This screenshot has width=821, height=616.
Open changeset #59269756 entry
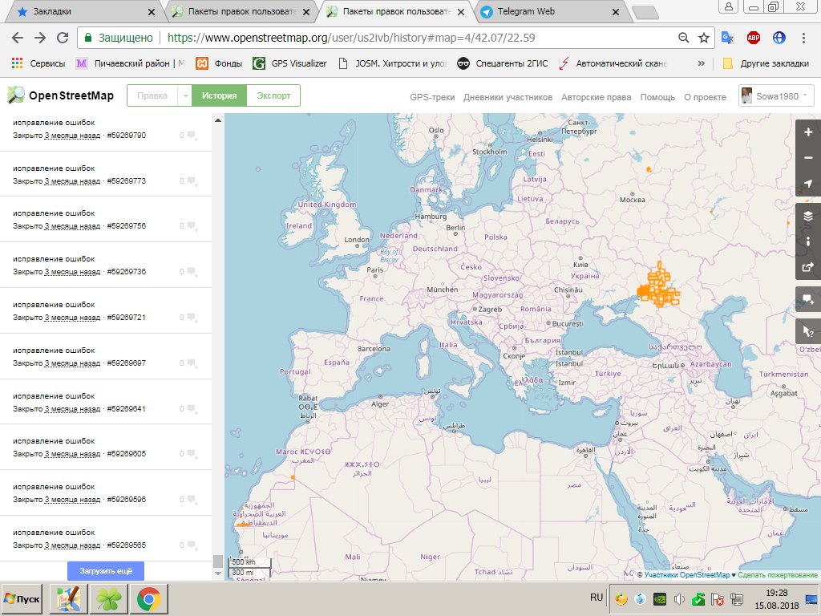(106, 220)
